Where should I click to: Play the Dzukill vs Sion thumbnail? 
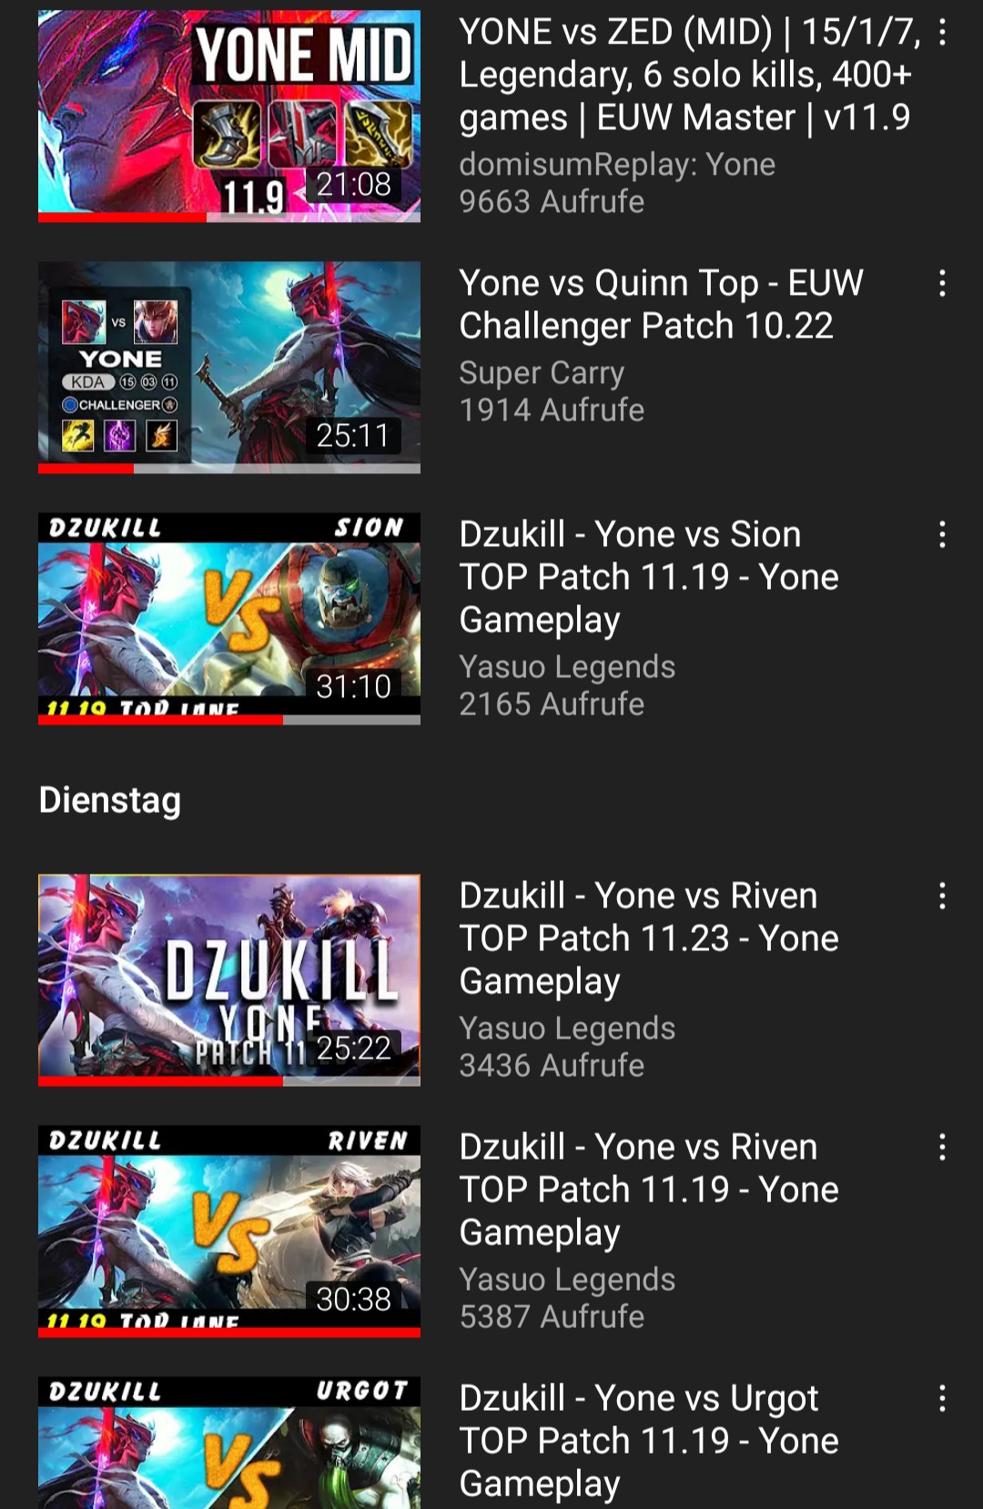coord(229,619)
